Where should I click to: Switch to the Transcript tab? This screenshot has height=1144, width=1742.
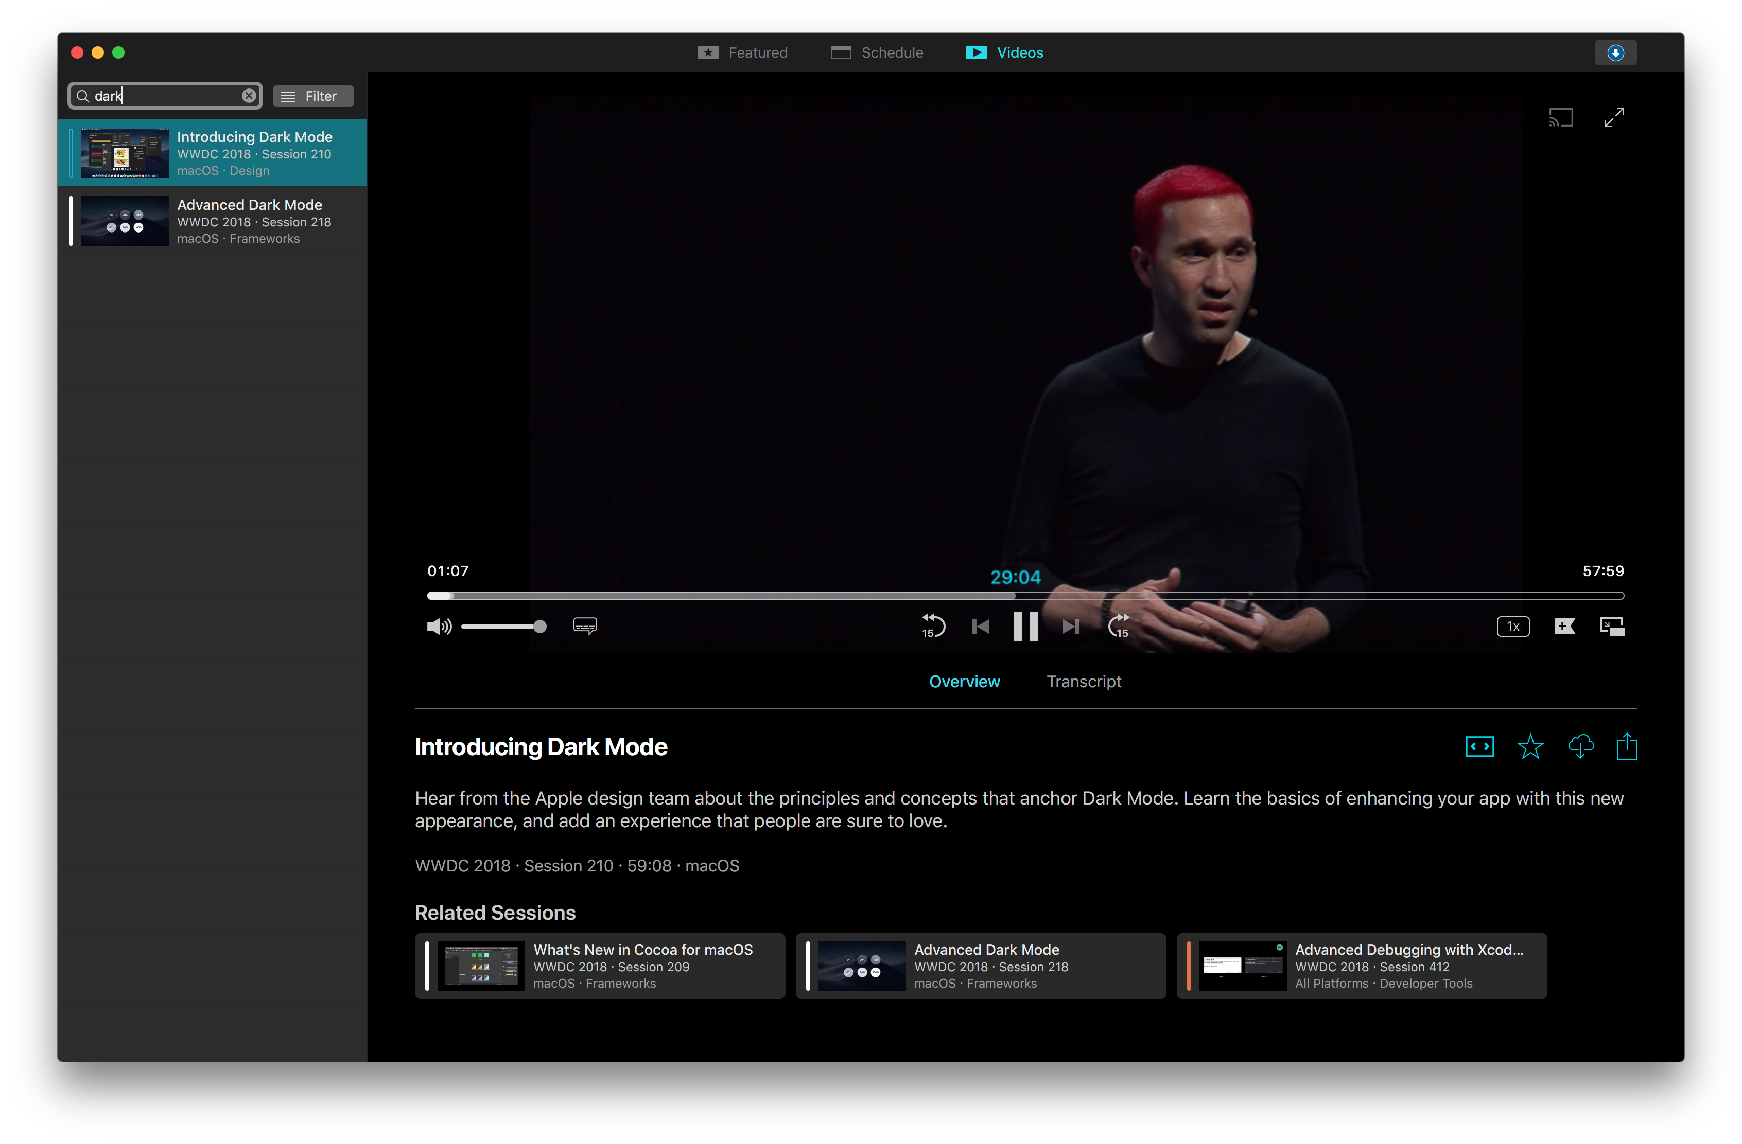(x=1084, y=681)
